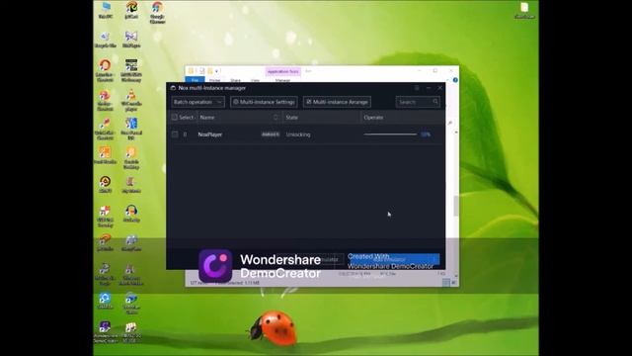Viewport: 632px width, 356px height.
Task: Click the Multi-instance Arrange button
Action: tap(337, 102)
